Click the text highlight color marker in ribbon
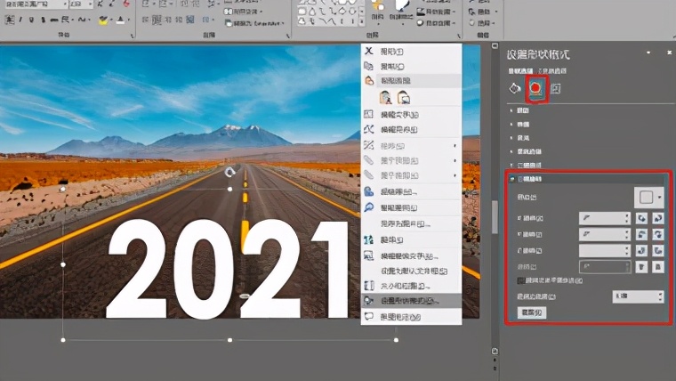Image resolution: width=676 pixels, height=381 pixels. (x=103, y=20)
